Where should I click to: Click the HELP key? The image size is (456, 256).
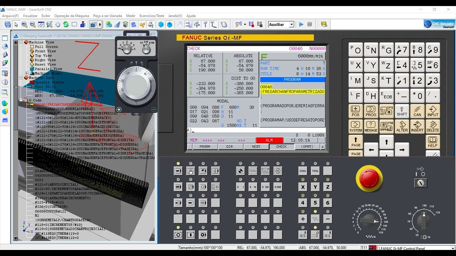[433, 142]
